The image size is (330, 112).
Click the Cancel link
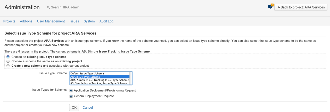pyautogui.click(x=88, y=108)
